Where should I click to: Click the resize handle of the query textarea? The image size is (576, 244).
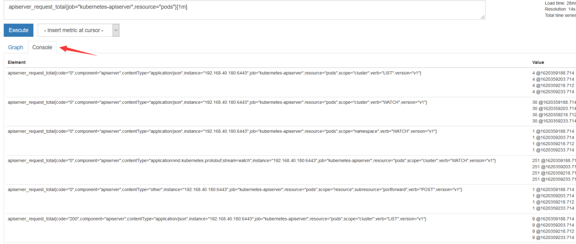point(483,17)
